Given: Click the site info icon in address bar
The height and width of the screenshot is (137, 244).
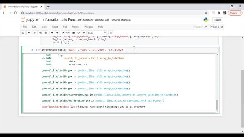Looking at the screenshot, I should (x=22, y=13).
